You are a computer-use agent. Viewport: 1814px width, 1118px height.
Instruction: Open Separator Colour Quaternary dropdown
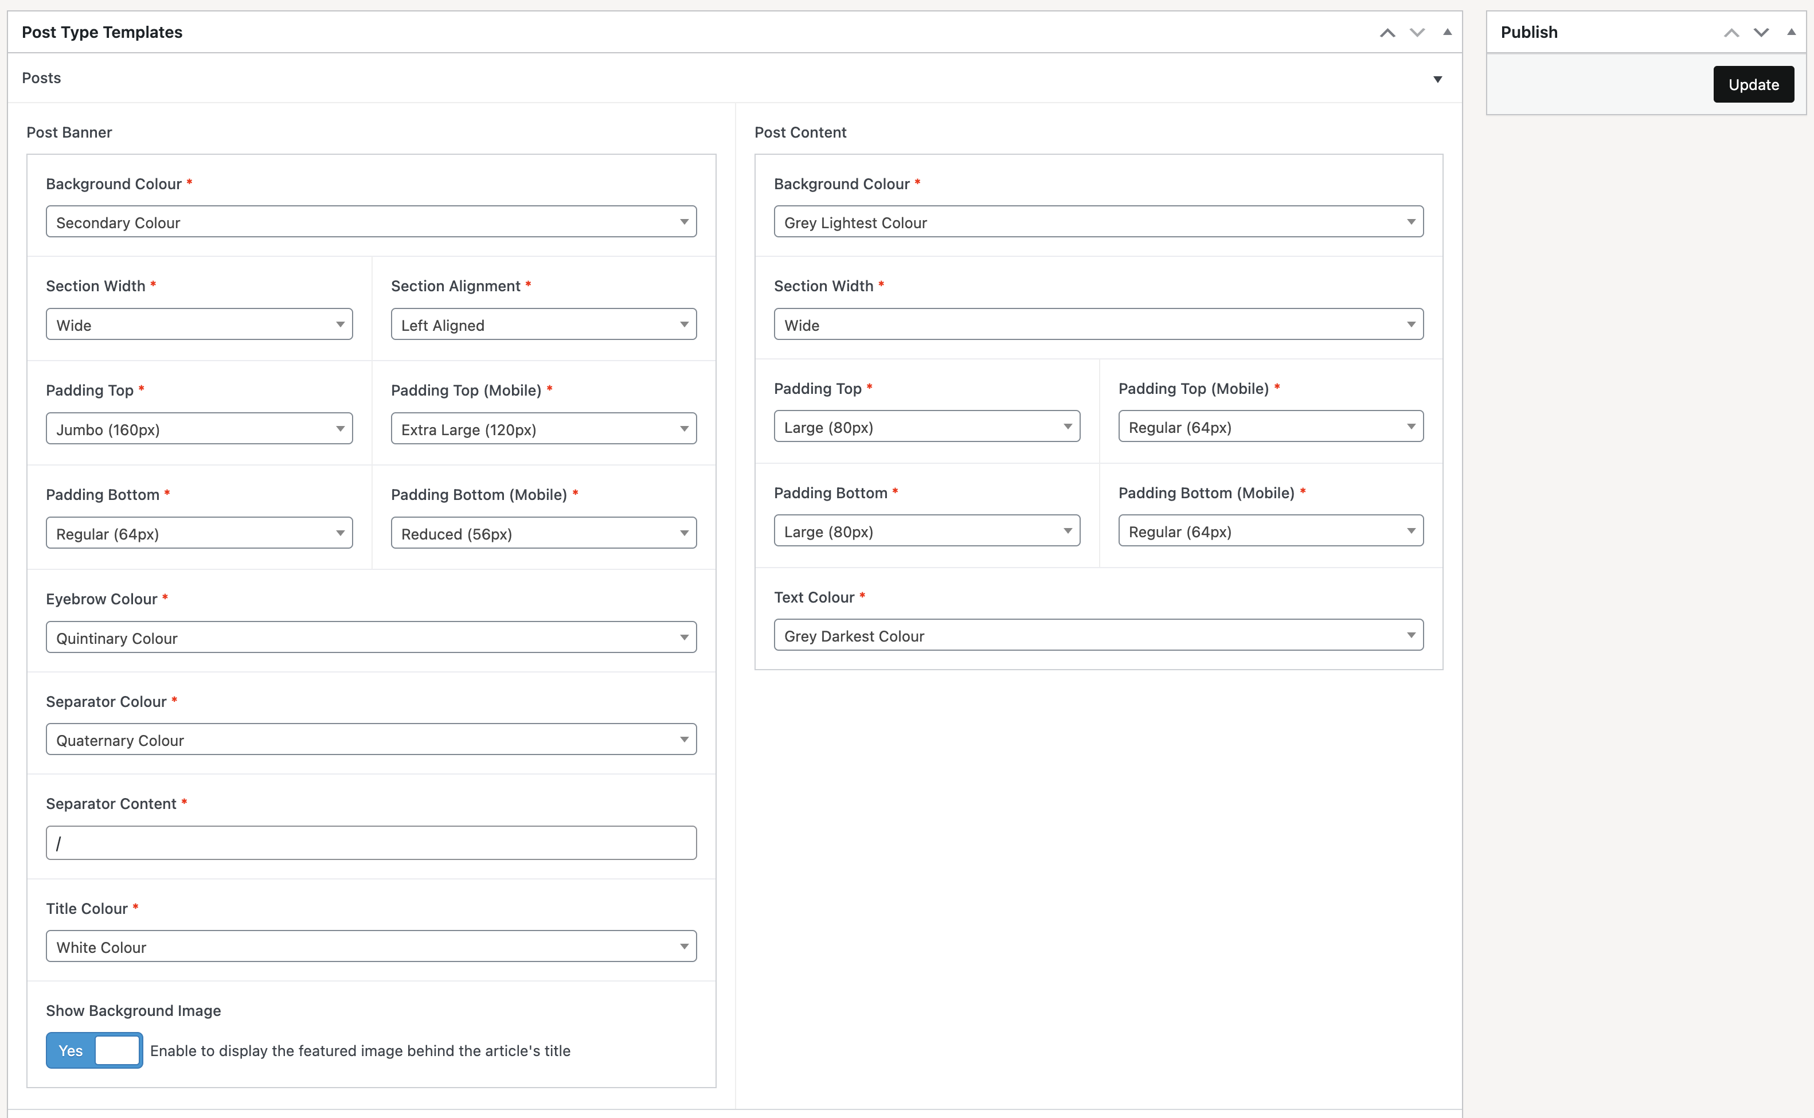[x=371, y=740]
